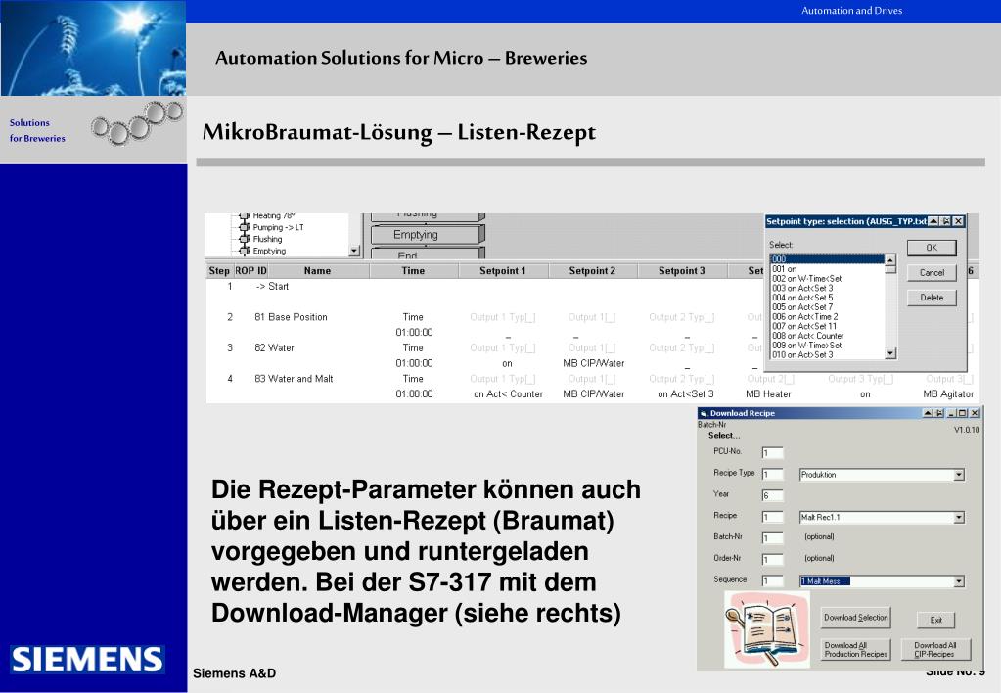Click the ROP ID column header

pyautogui.click(x=250, y=271)
